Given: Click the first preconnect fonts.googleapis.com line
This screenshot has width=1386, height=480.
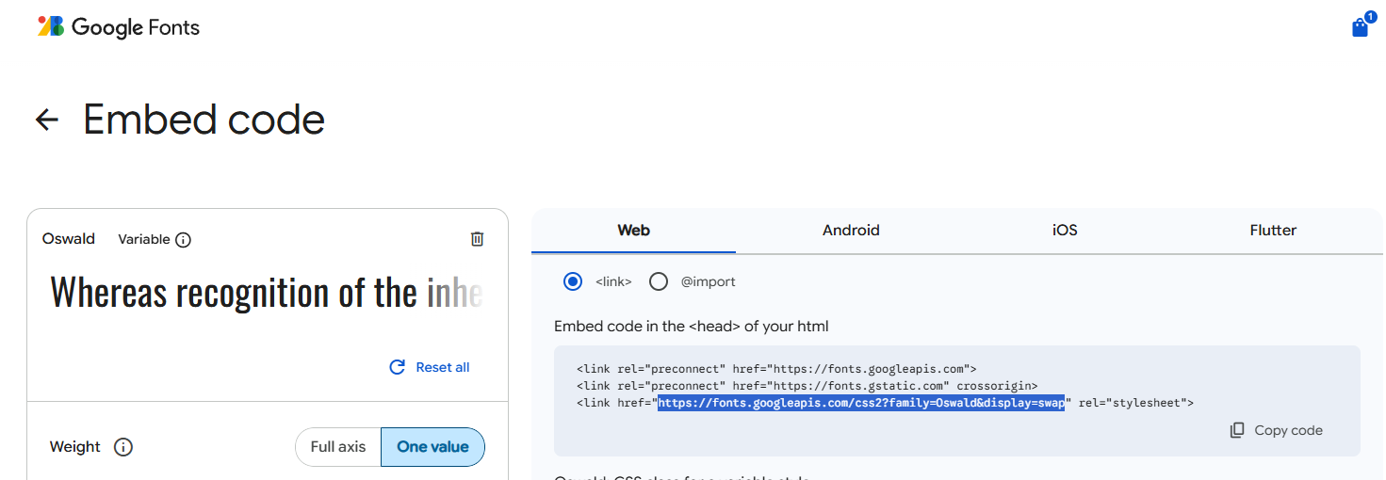Looking at the screenshot, I should click(x=776, y=369).
